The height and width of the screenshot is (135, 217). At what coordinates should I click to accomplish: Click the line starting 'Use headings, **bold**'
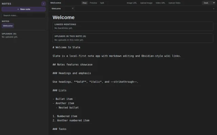(x=95, y=82)
